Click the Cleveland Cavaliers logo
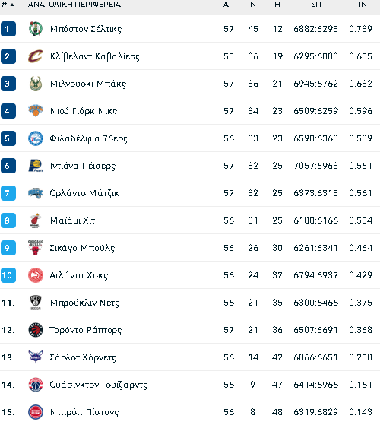The image size is (380, 425). click(x=36, y=56)
